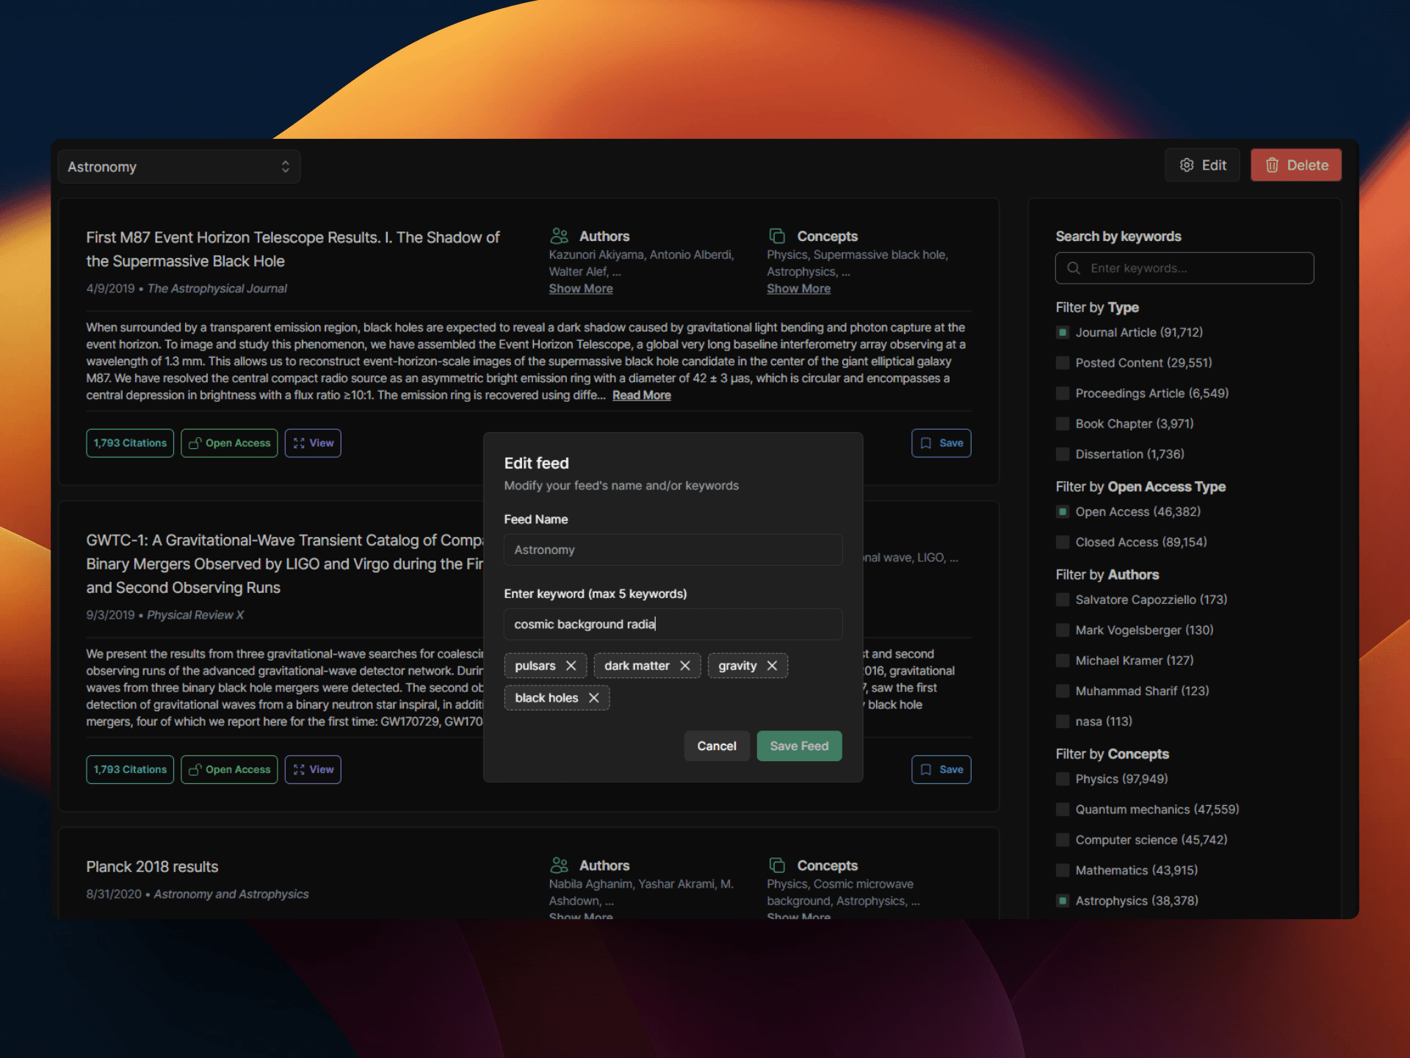Check the Posted Content filter

1063,363
